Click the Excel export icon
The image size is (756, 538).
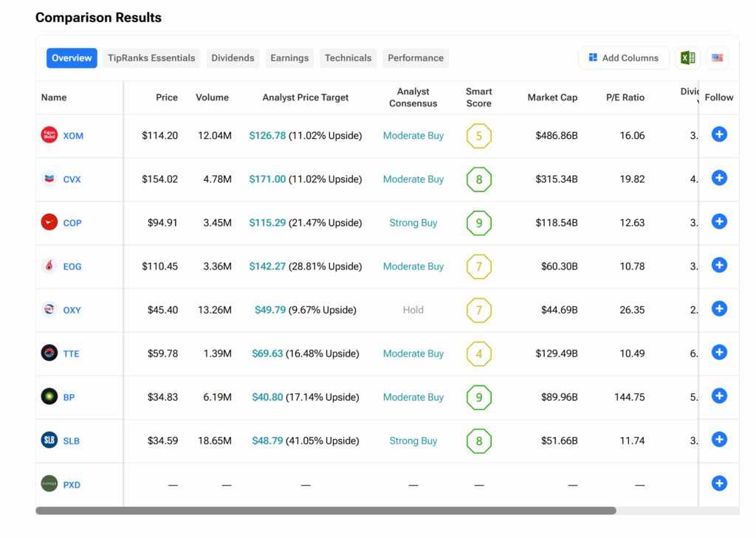pos(687,58)
